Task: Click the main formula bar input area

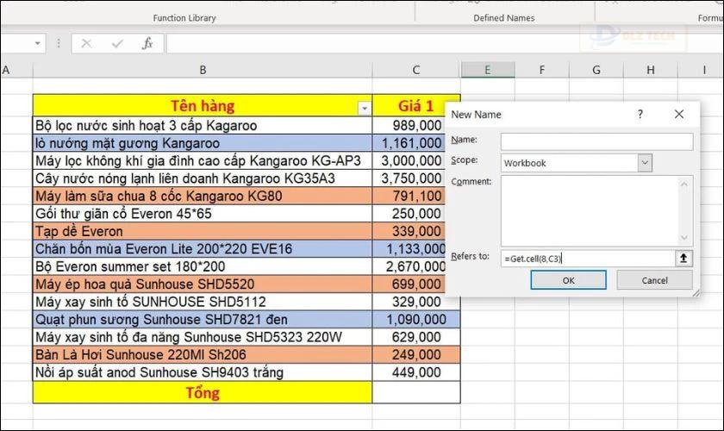Action: point(443,43)
